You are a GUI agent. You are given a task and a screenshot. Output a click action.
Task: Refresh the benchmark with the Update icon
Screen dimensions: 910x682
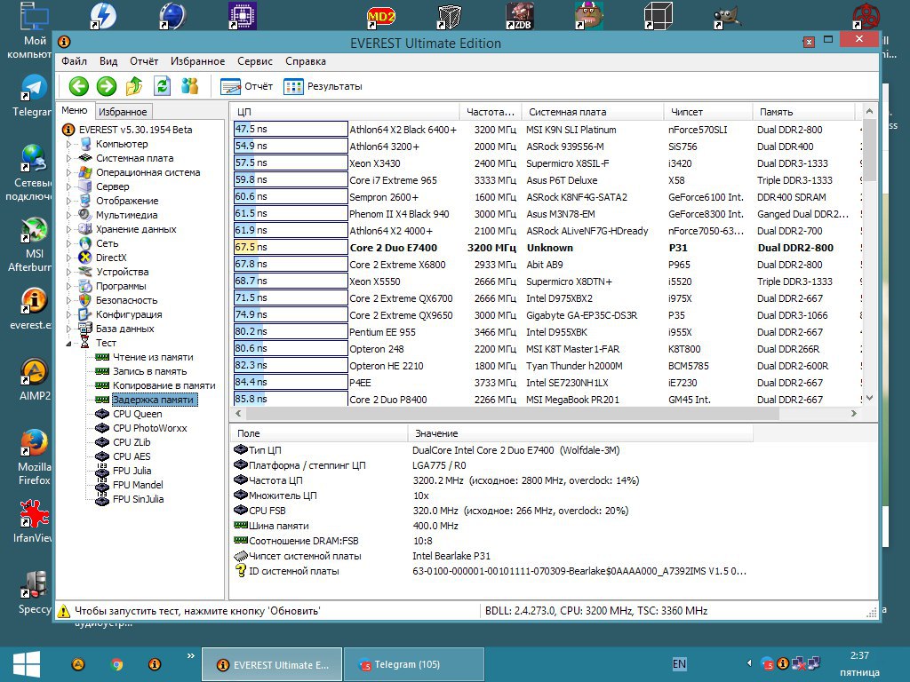coord(162,86)
